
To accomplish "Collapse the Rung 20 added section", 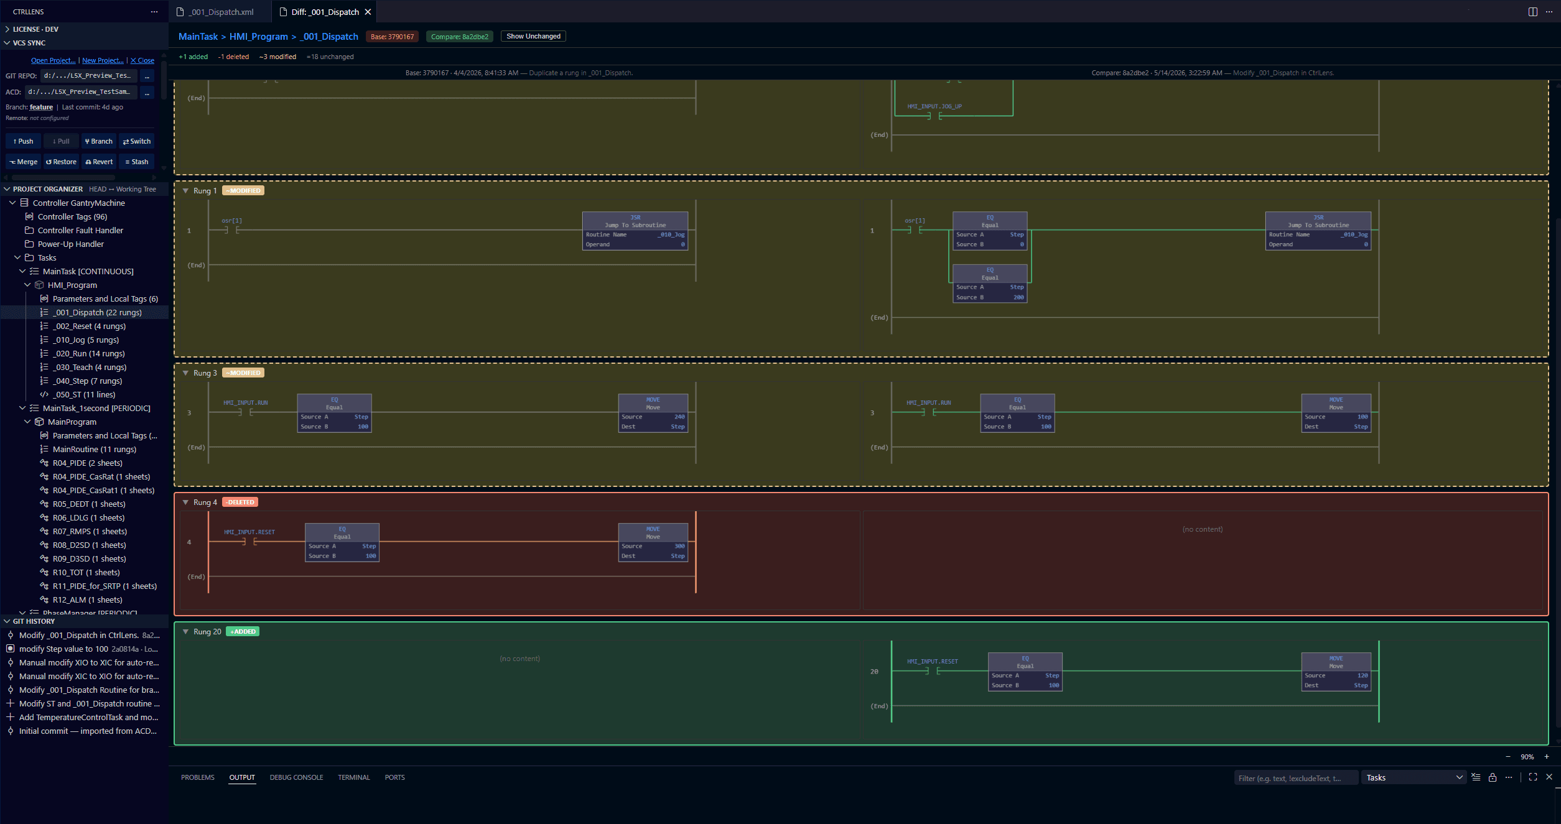I will 185,631.
